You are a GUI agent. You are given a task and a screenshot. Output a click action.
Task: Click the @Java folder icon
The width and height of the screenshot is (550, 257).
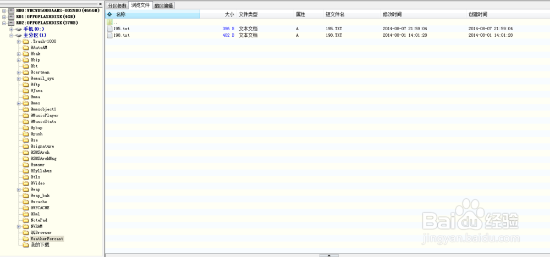pyautogui.click(x=26, y=91)
